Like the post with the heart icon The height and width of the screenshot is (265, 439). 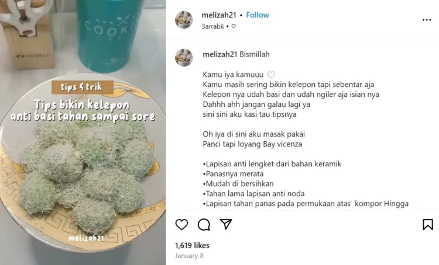[181, 225]
